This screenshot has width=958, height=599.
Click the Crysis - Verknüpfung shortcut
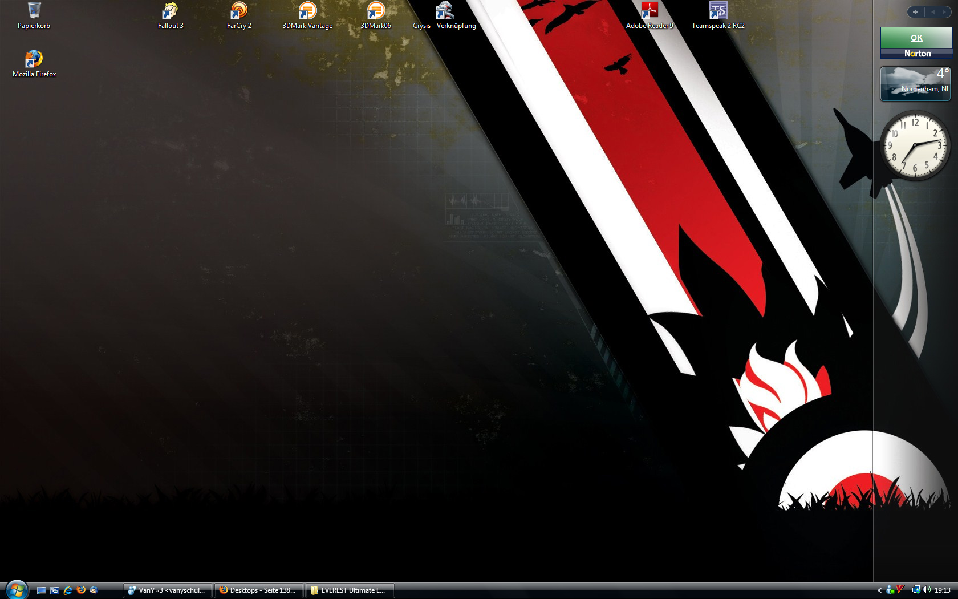[x=444, y=11]
